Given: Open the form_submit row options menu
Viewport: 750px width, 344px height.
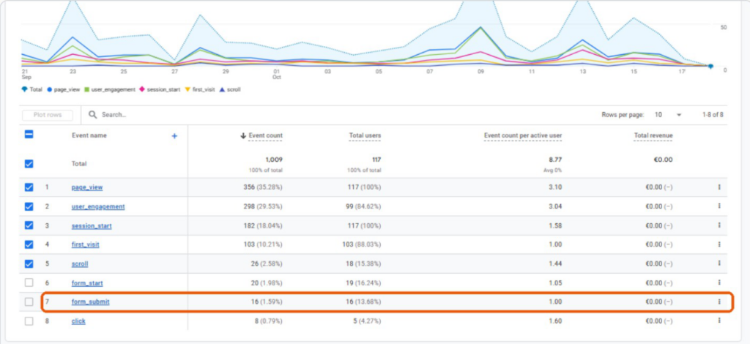Looking at the screenshot, I should click(719, 302).
